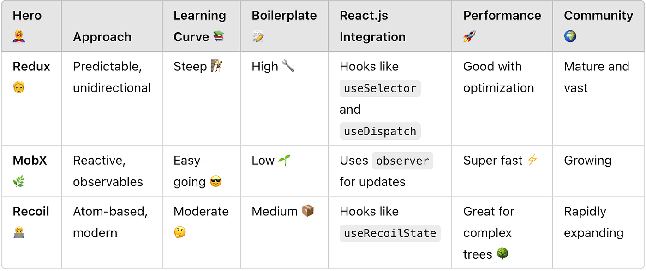Image resolution: width=646 pixels, height=271 pixels.
Task: Click the sunglasses emoji after Easy-going
Action: (215, 182)
